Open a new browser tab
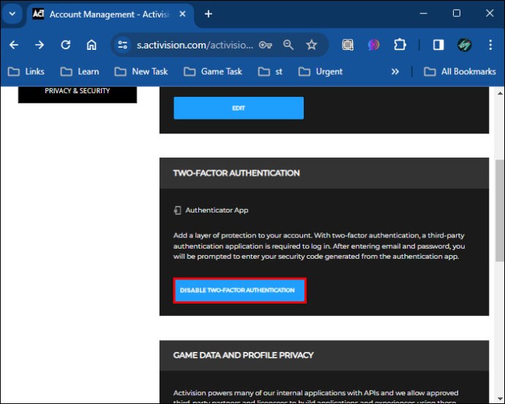 tap(209, 14)
